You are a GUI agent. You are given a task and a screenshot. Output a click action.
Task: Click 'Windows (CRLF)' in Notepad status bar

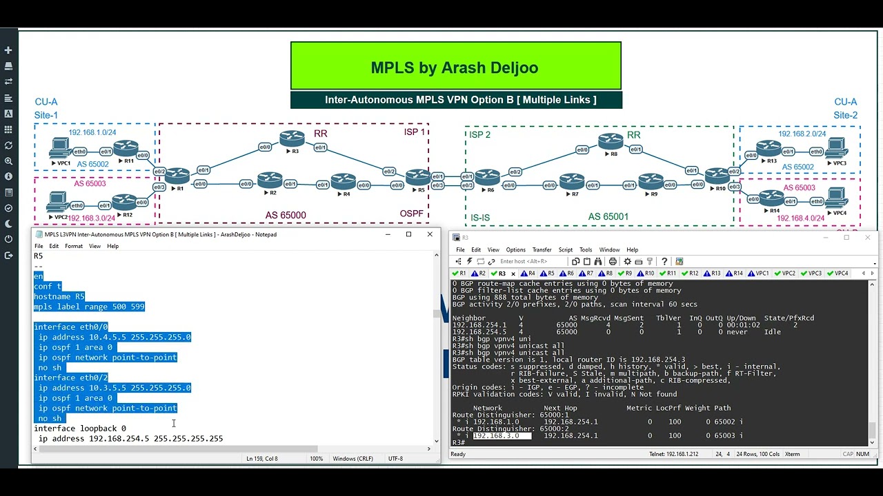[353, 459]
